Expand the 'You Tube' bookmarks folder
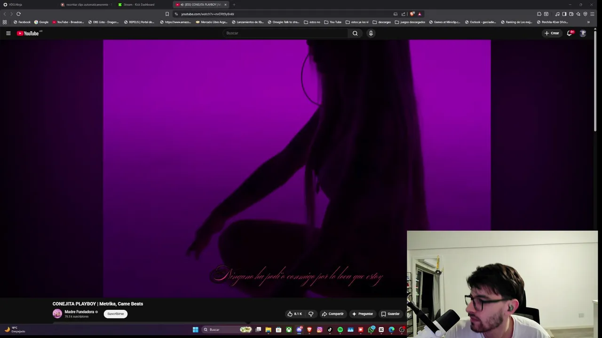This screenshot has height=338, width=602. 333,22
